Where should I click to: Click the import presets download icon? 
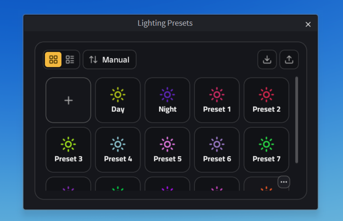(267, 59)
